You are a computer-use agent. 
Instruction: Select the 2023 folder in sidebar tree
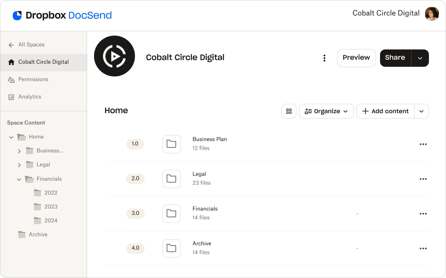point(51,207)
